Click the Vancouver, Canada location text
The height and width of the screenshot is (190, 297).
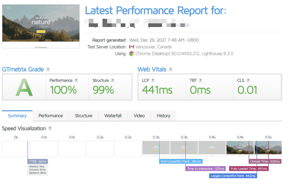153,47
